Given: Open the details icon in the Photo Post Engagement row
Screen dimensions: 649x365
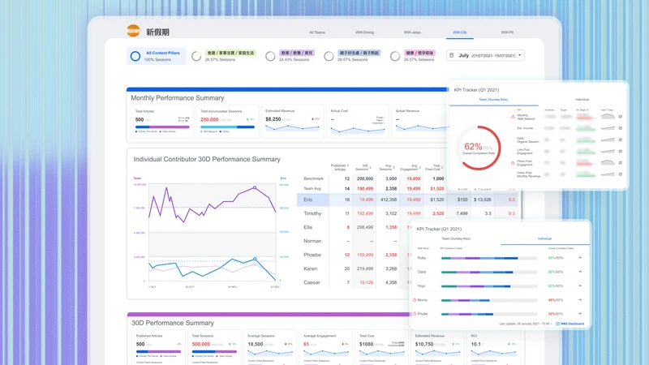Looking at the screenshot, I should (621, 163).
